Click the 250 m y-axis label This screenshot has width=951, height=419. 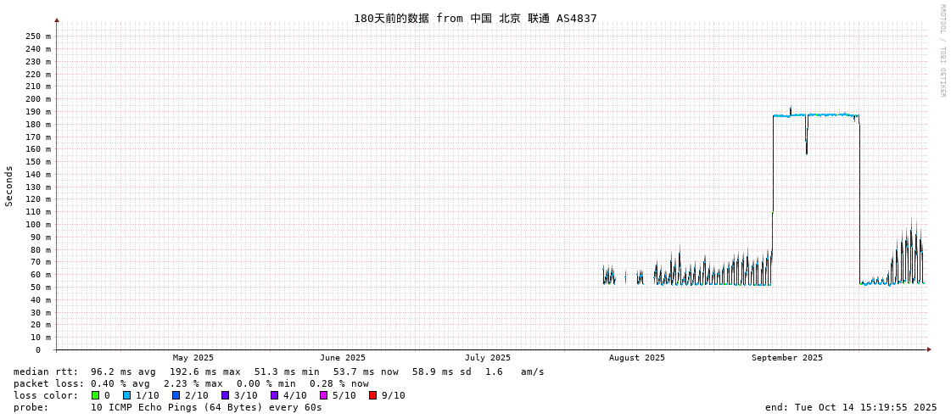[x=37, y=36]
